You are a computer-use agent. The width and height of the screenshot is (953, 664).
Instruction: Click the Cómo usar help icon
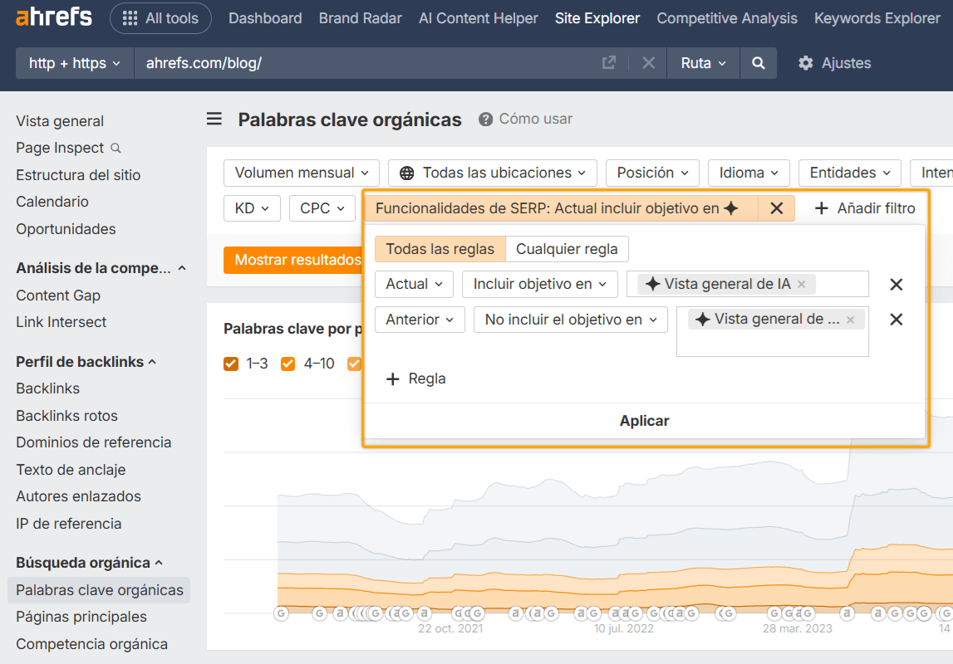484,119
